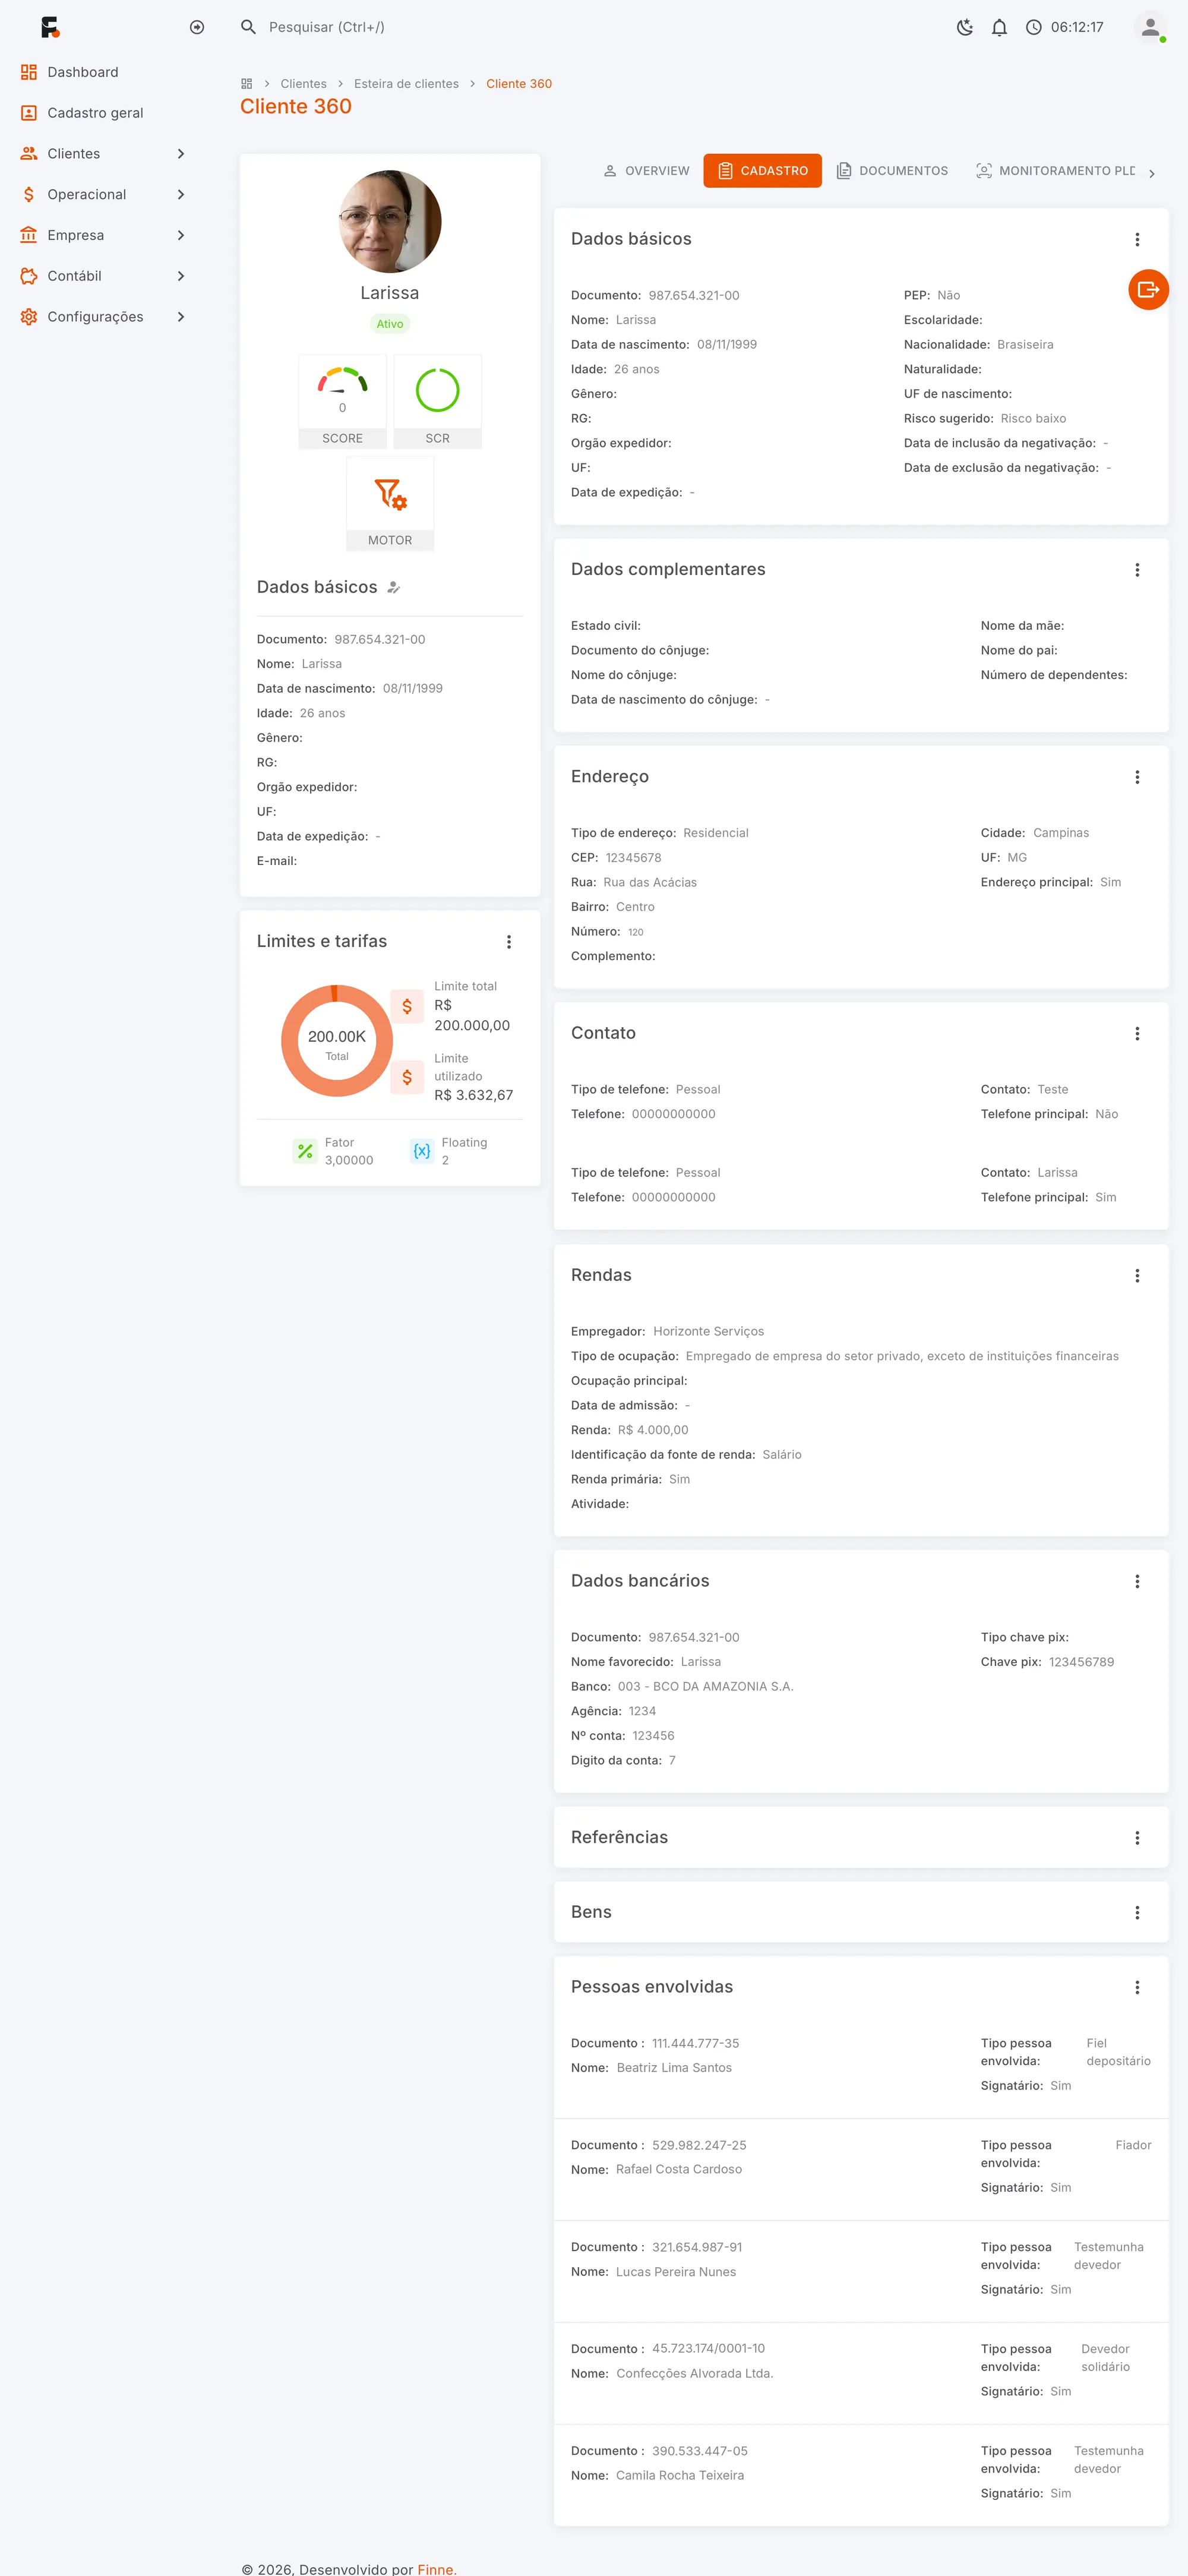Open Dados bancários three-dot menu
The height and width of the screenshot is (2576, 1188).
[1137, 1581]
